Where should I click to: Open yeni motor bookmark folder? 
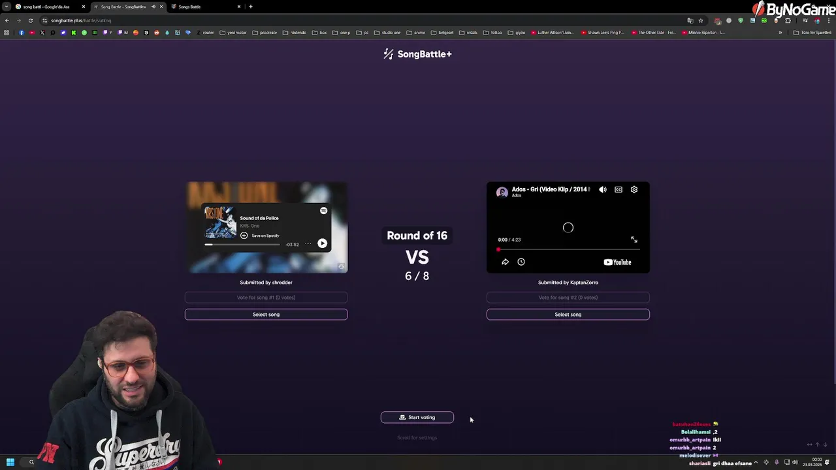tap(233, 33)
